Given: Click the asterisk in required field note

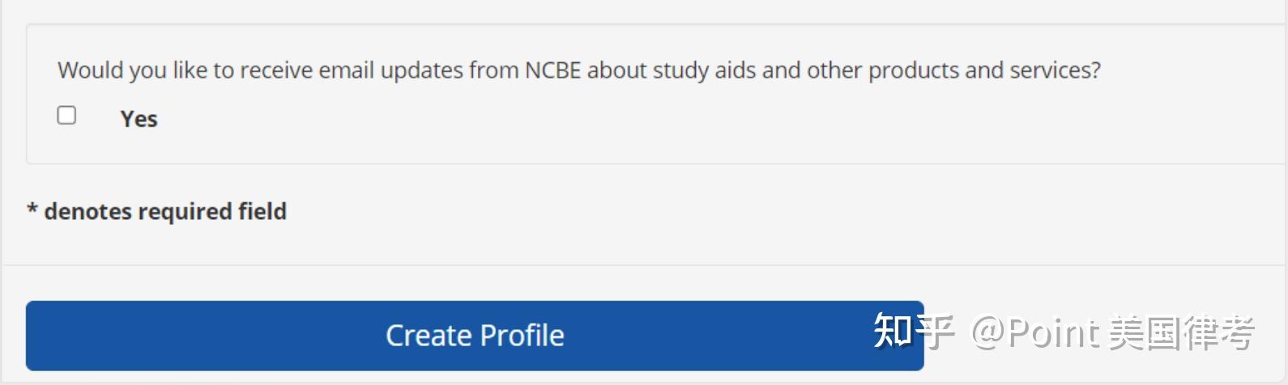Looking at the screenshot, I should (x=32, y=212).
